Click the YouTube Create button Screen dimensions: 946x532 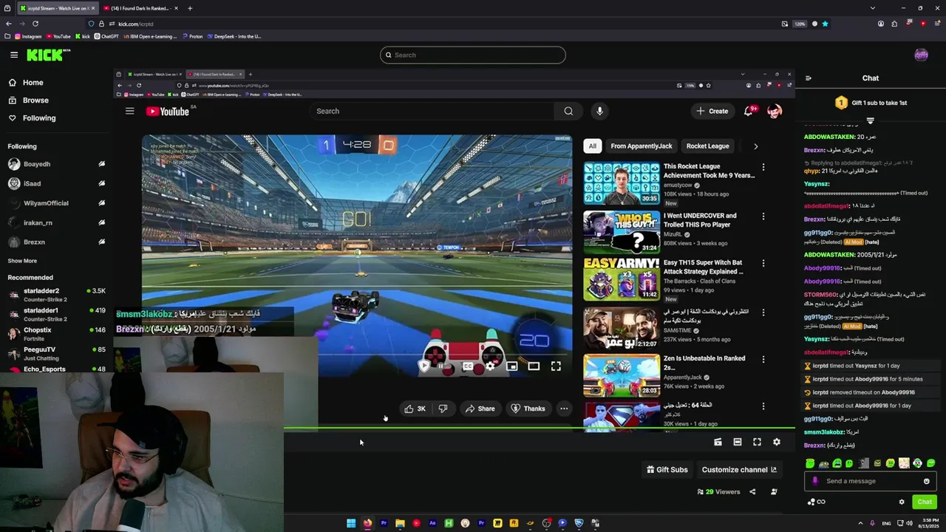712,111
